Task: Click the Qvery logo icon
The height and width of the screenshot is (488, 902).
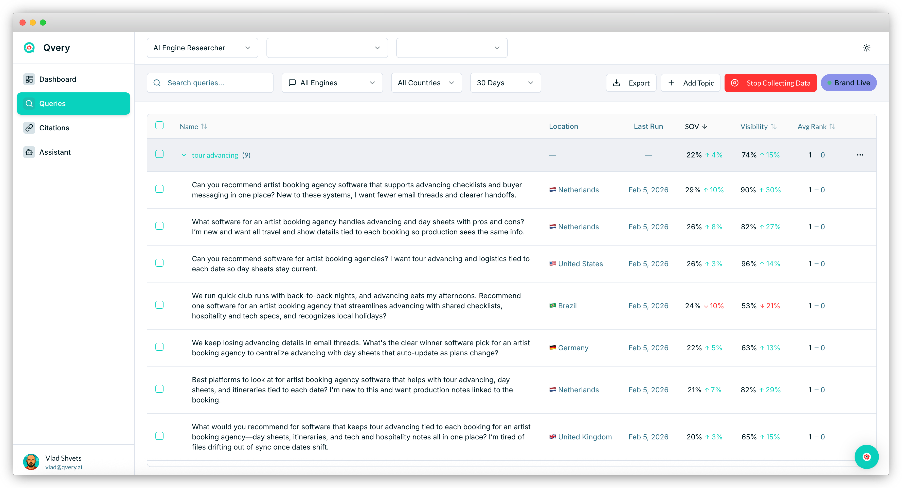Action: tap(29, 48)
